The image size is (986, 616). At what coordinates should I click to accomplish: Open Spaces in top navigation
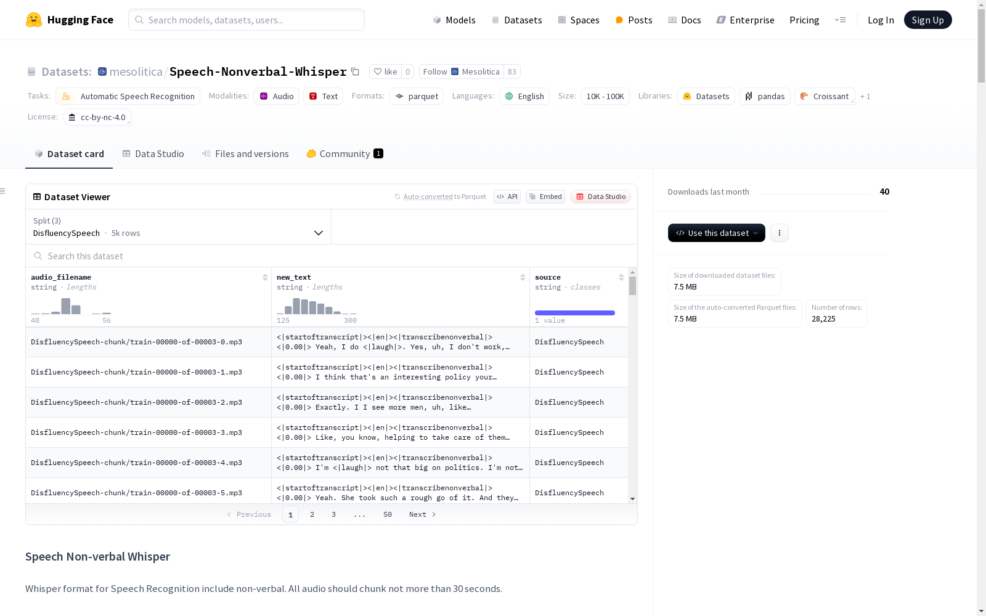(579, 20)
